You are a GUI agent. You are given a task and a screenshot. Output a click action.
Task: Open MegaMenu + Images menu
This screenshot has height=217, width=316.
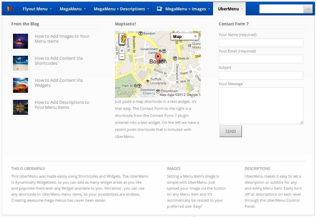pyautogui.click(x=183, y=9)
